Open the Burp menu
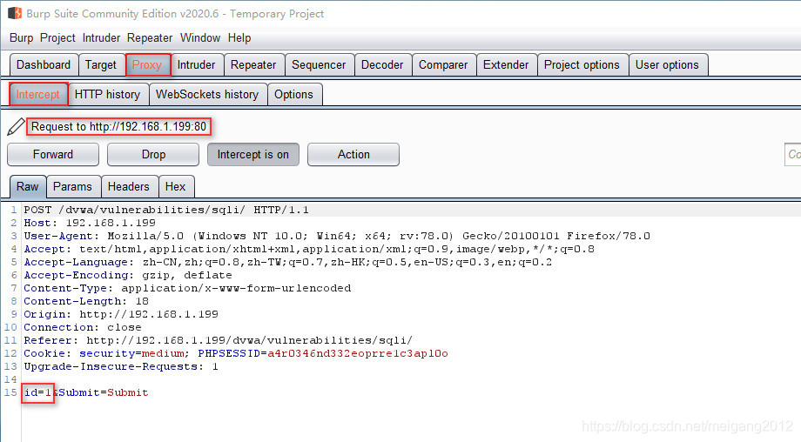This screenshot has height=442, width=801. pyautogui.click(x=22, y=37)
